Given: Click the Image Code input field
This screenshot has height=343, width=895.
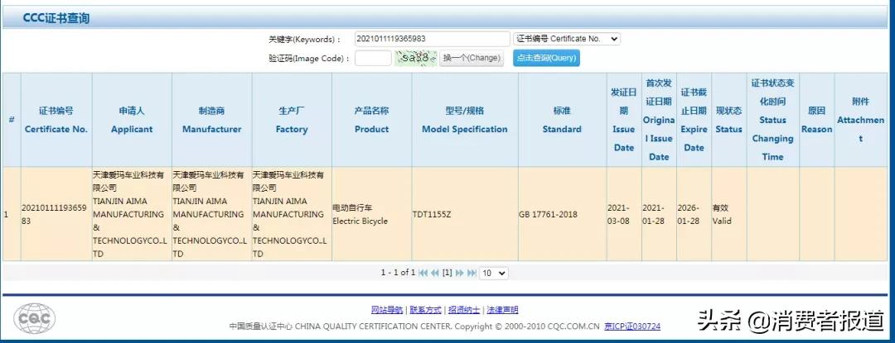Looking at the screenshot, I should point(373,58).
